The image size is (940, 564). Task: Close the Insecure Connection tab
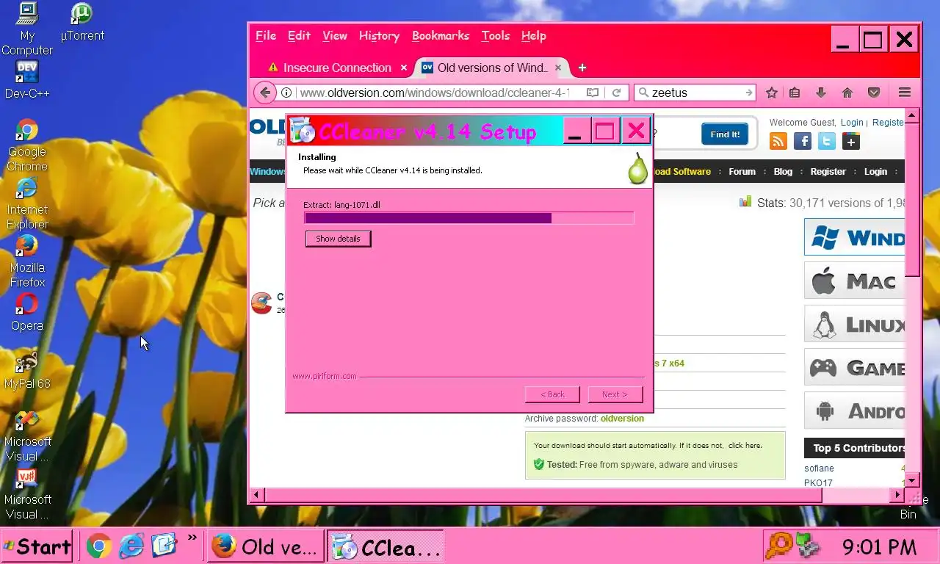point(404,68)
